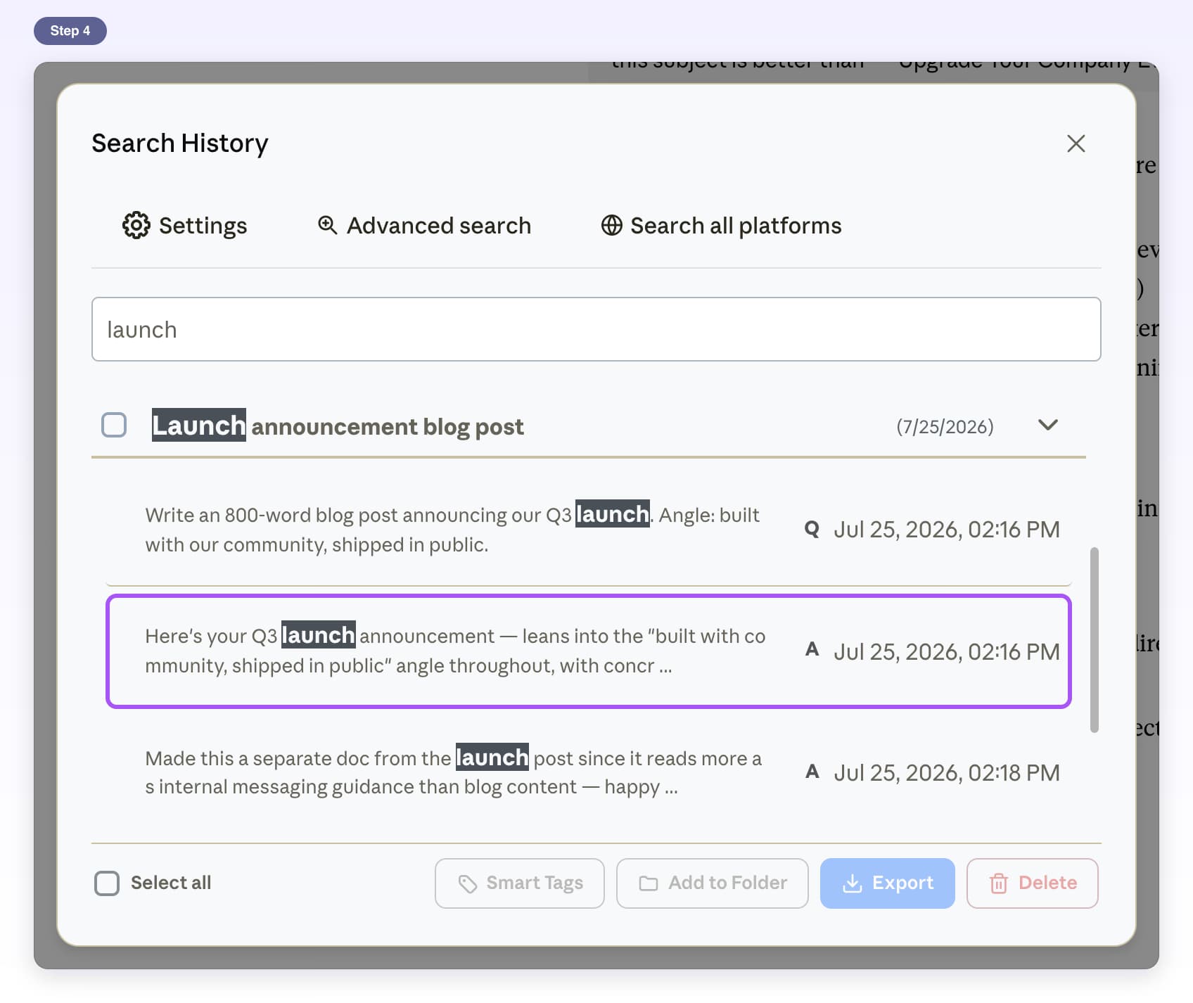Click the results list scrollbar
The height and width of the screenshot is (1003, 1193).
pos(1094,640)
